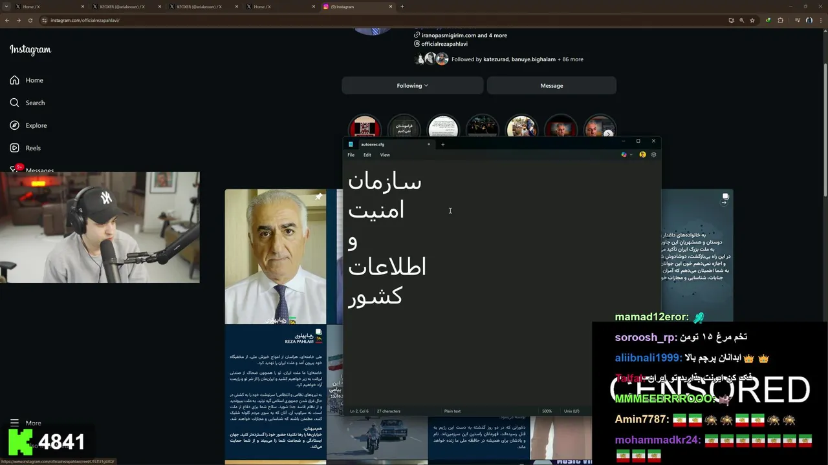Click Plain text in status bar
This screenshot has width=828, height=465.
tap(452, 411)
